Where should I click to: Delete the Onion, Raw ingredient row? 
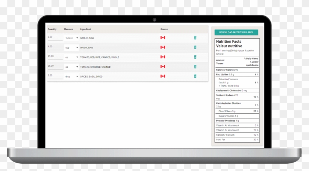(x=195, y=47)
